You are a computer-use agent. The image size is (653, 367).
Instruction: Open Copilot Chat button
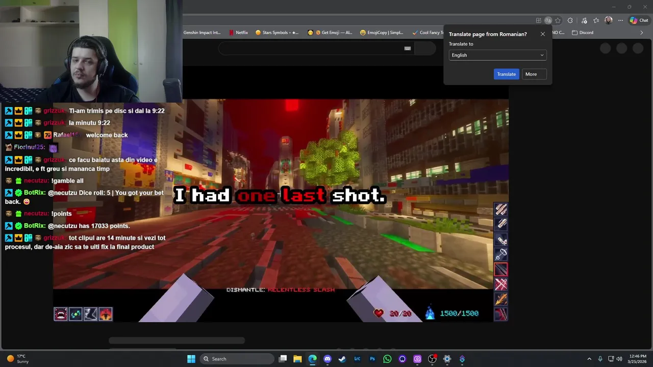point(639,20)
